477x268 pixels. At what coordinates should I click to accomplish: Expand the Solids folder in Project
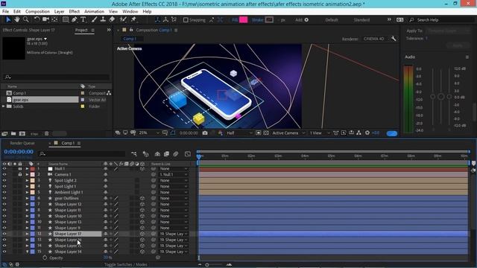4,106
